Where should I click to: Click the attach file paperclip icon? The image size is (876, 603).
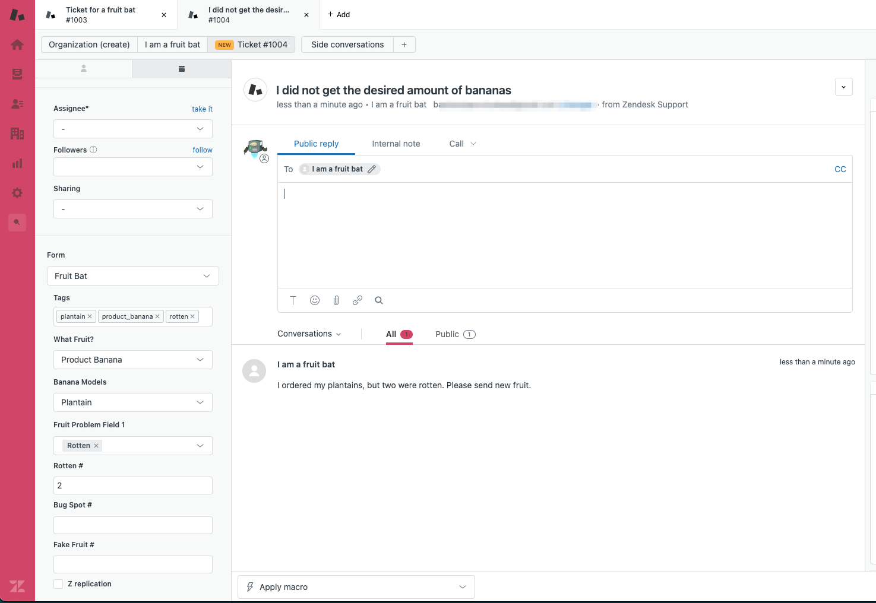pos(336,300)
